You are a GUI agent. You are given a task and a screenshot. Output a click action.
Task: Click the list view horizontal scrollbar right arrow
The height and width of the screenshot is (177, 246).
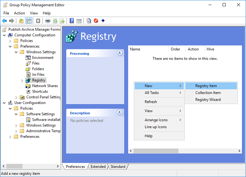coord(239,151)
